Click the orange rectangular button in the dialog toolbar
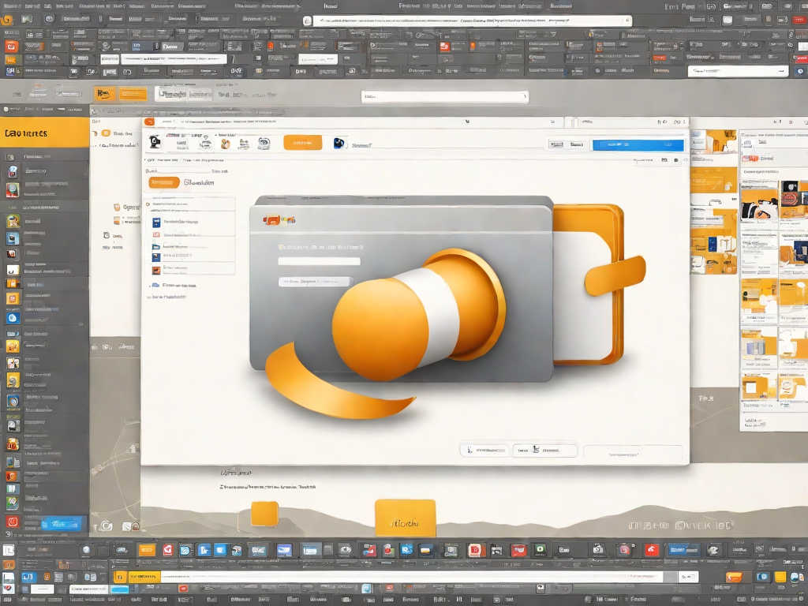Screen dimensions: 808x606 [x=302, y=143]
